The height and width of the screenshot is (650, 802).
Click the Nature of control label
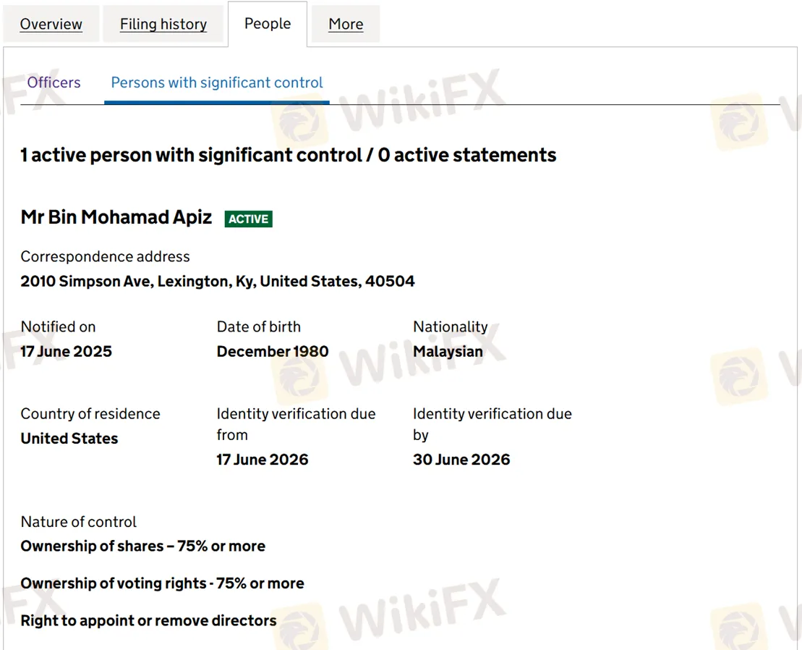click(x=79, y=522)
